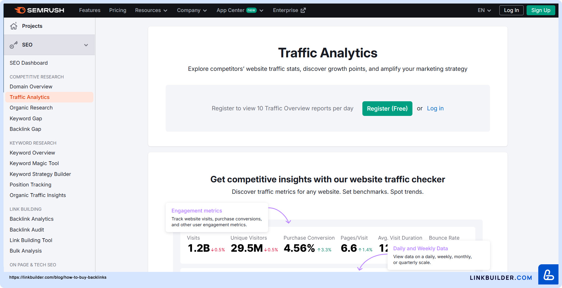Select Traffic Analytics in the sidebar
562x288 pixels.
[49, 97]
